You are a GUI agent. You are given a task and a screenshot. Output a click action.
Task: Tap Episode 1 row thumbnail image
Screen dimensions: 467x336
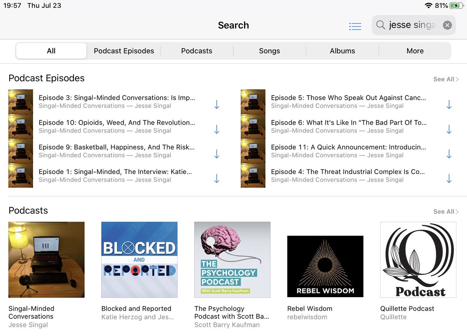coord(21,175)
